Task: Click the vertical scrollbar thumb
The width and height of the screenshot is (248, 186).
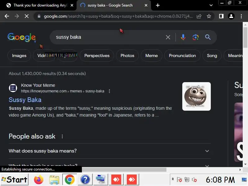Action: click(245, 37)
